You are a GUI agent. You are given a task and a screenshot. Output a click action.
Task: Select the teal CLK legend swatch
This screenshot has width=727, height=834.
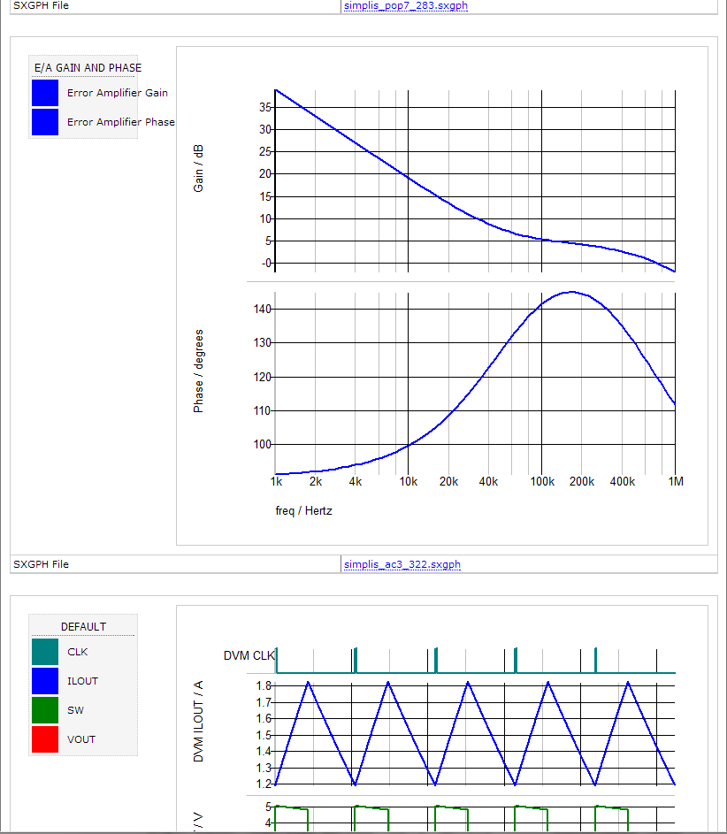click(x=45, y=652)
